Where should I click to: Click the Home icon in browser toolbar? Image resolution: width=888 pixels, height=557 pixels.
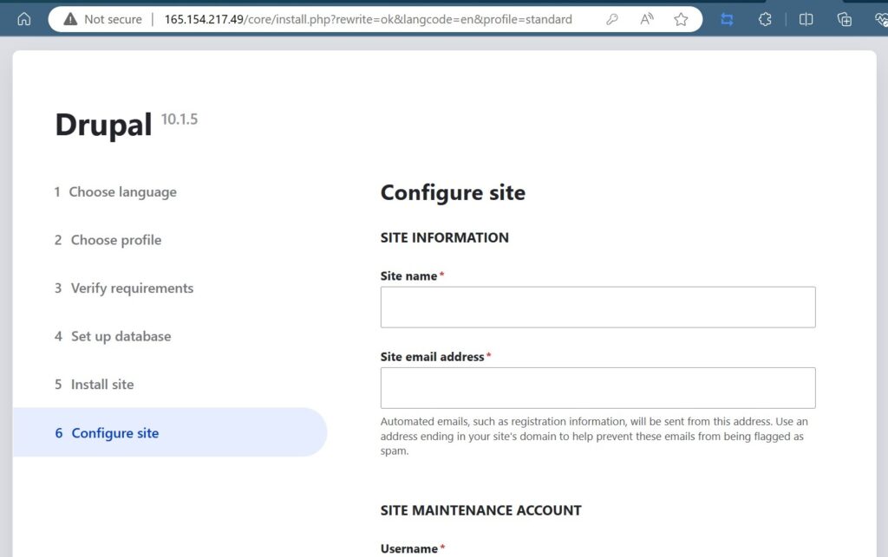pyautogui.click(x=23, y=18)
